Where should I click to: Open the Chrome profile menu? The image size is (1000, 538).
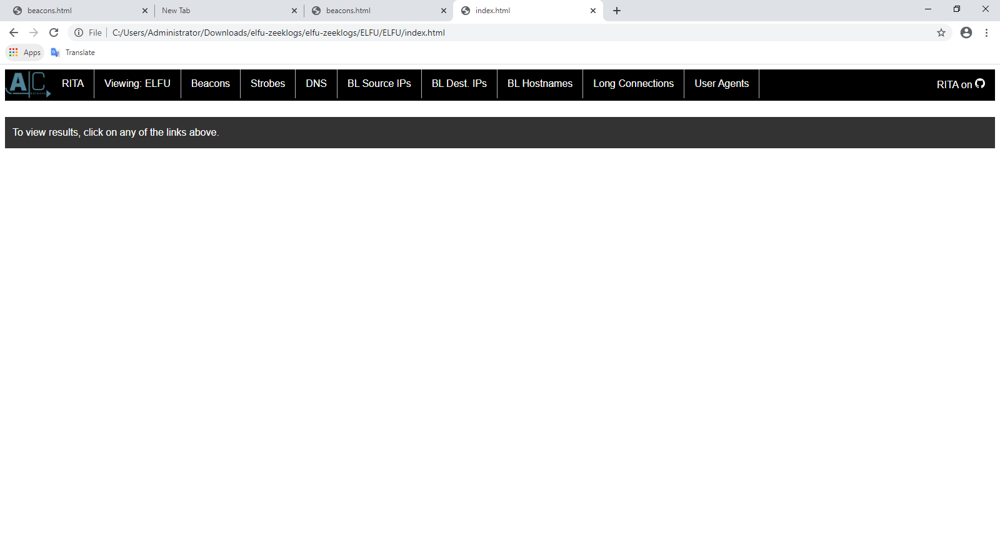point(966,33)
